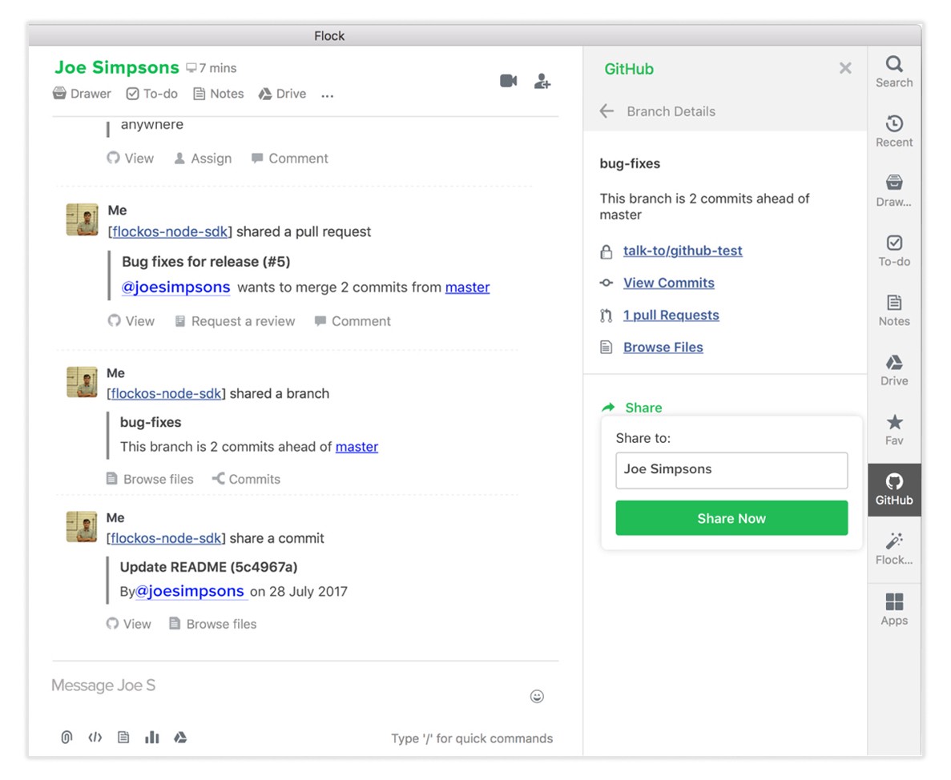Show more header options via ellipsis
951x780 pixels.
(328, 95)
